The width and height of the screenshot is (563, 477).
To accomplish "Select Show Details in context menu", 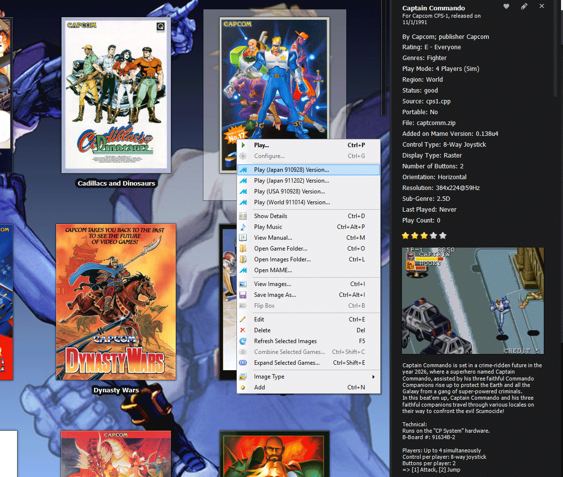I will (308, 216).
